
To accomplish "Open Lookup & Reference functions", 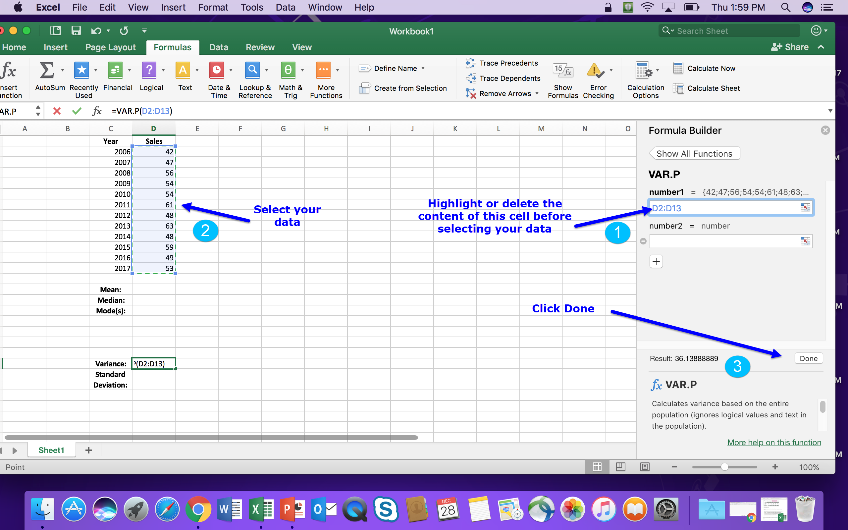I will click(252, 71).
